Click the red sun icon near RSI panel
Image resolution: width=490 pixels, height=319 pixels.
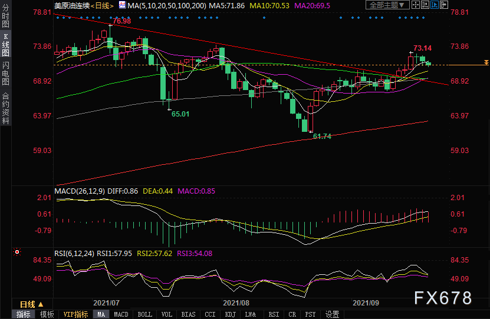tap(17, 252)
